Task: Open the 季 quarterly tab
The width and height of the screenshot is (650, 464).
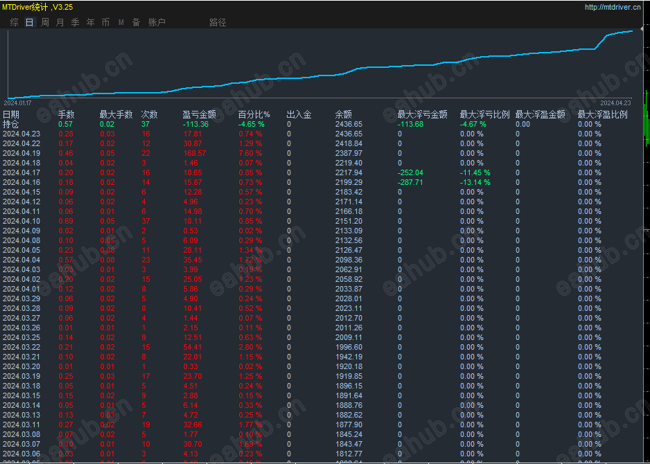Action: pyautogui.click(x=75, y=22)
